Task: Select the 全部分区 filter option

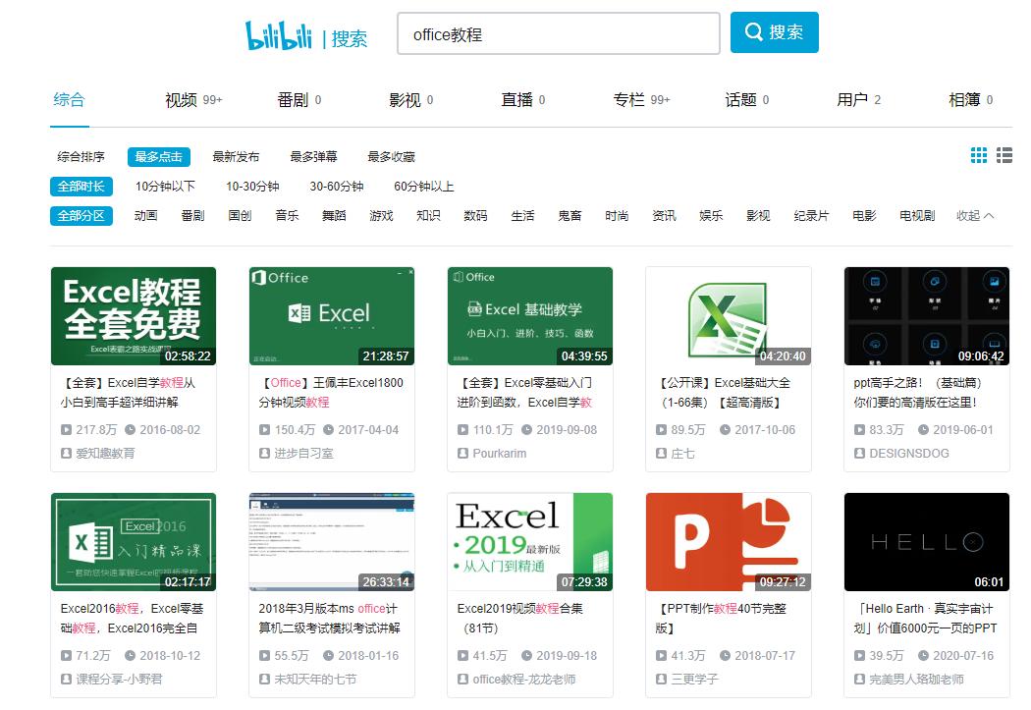Action: tap(81, 215)
